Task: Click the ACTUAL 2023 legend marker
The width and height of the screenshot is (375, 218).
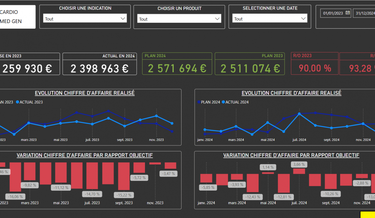Action: click(x=17, y=102)
